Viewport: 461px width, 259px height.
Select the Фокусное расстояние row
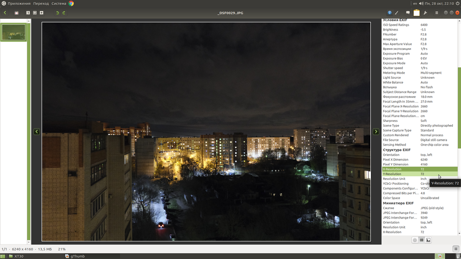[420, 97]
